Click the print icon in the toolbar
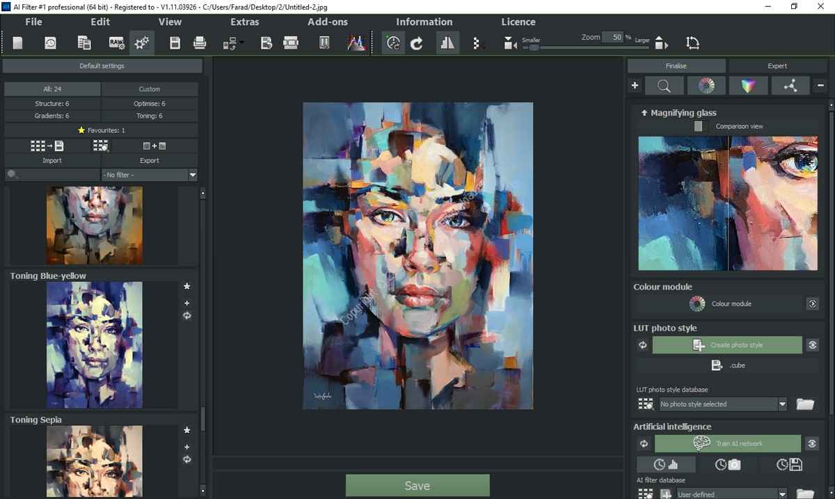This screenshot has height=499, width=835. 200,43
